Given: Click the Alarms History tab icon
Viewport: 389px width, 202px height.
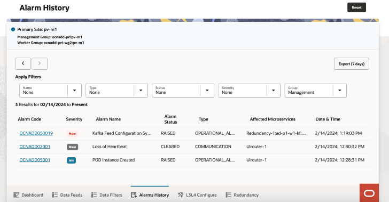Looking at the screenshot, I should 134,195.
